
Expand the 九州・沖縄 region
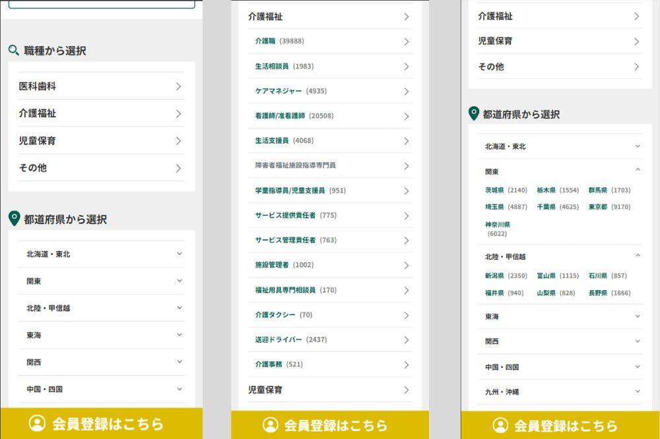coord(638,392)
